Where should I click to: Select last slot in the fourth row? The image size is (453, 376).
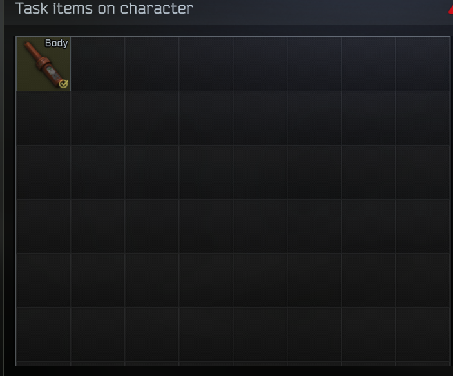click(x=422, y=226)
